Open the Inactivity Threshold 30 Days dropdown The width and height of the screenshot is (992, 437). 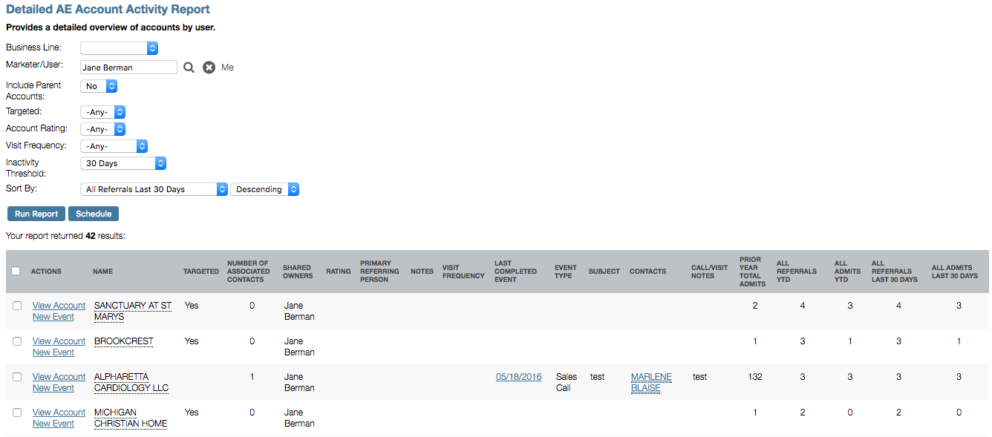123,163
